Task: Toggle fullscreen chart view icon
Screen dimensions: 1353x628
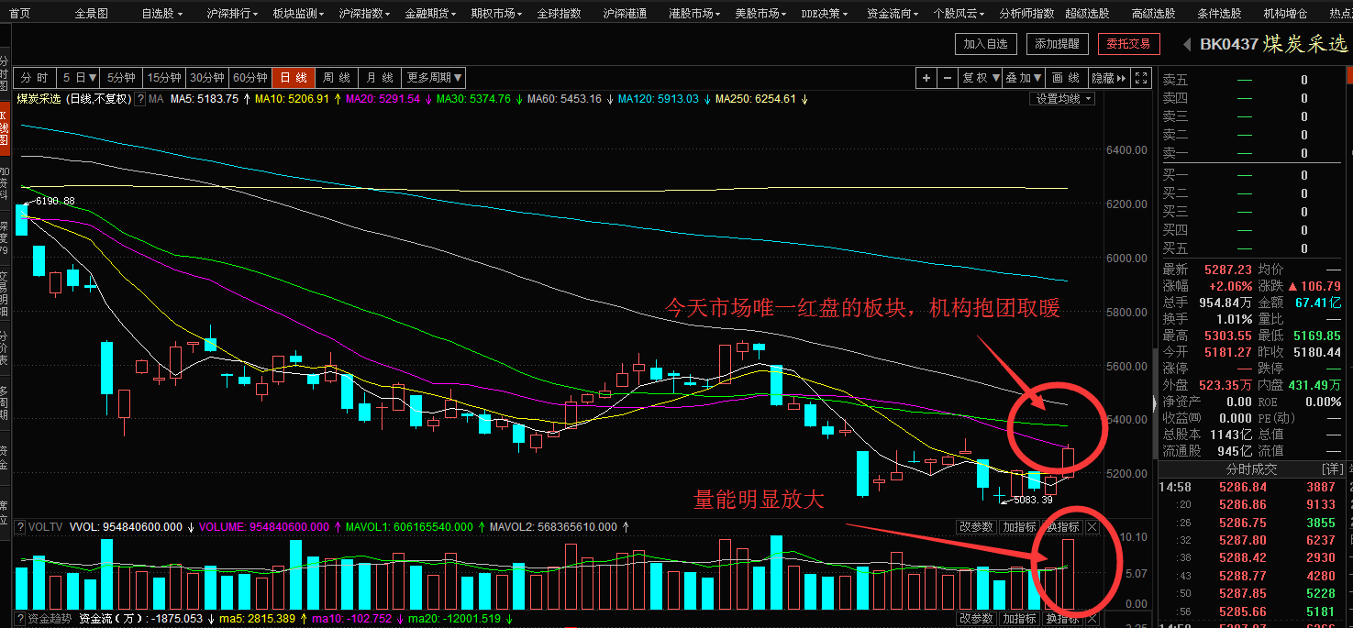Action: [x=1141, y=78]
